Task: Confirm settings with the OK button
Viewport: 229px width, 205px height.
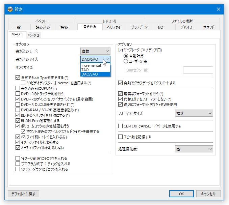Action: click(x=181, y=194)
